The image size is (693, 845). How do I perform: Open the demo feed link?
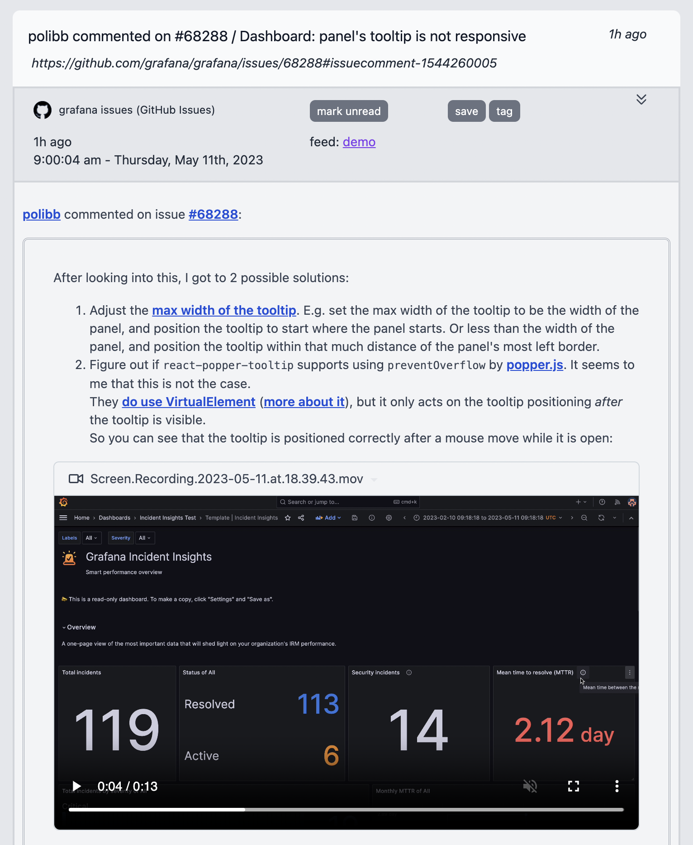tap(359, 142)
